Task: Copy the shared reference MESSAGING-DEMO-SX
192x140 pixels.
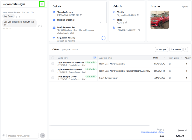Action: point(81,15)
